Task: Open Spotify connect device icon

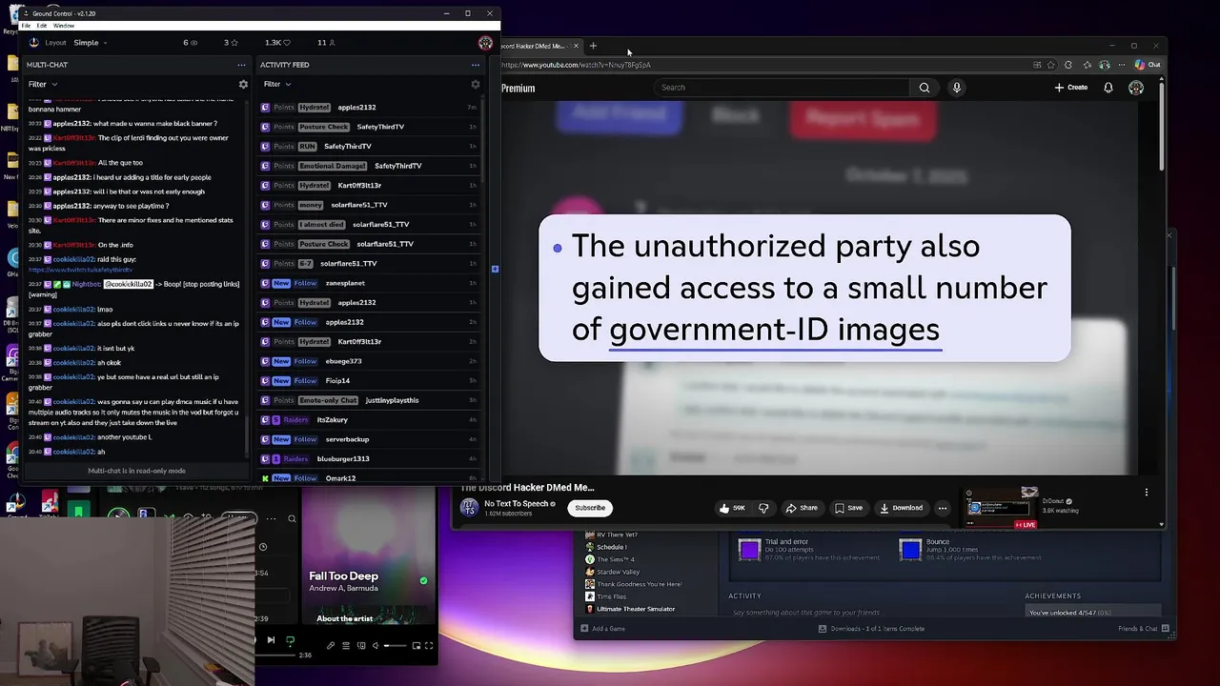Action: point(360,646)
